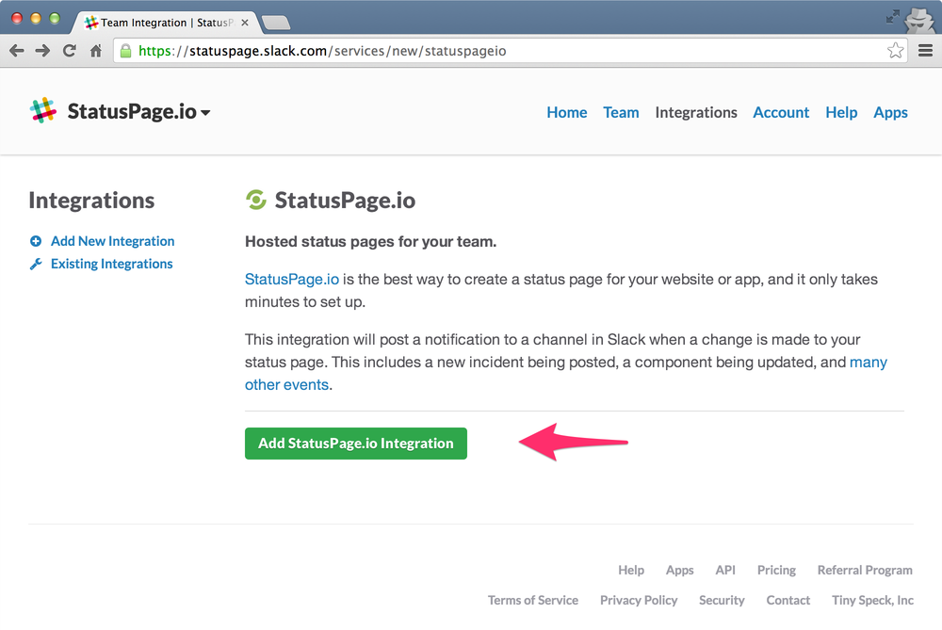Open the Integrations nav item

pyautogui.click(x=696, y=113)
